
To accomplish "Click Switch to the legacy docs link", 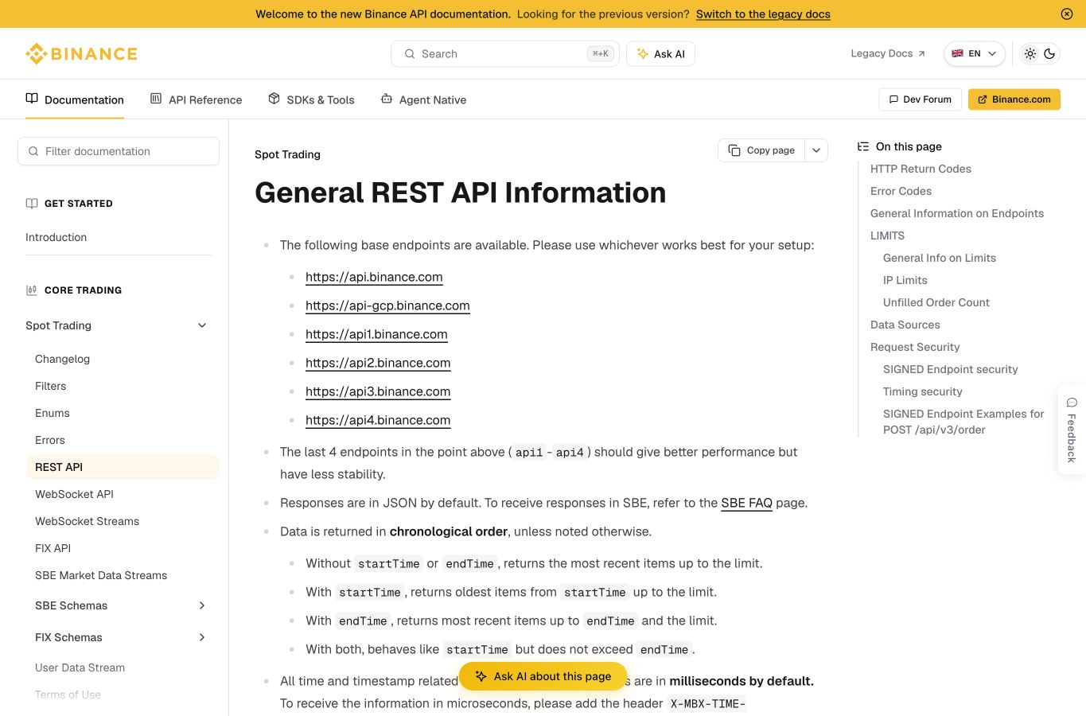I will point(763,14).
